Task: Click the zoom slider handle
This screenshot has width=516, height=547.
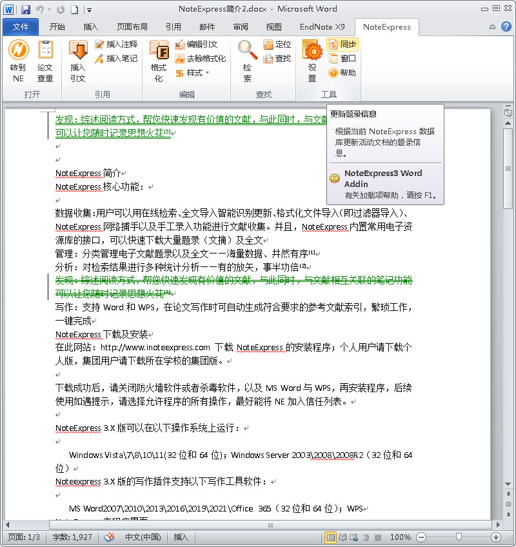Action: 459,537
